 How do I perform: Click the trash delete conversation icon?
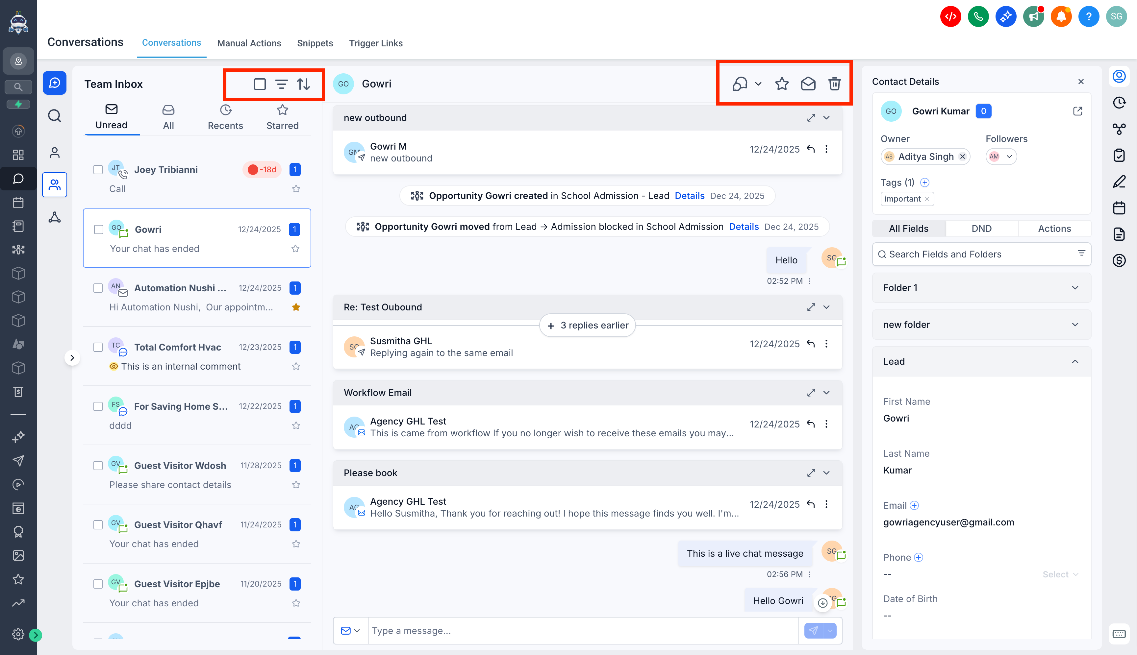click(x=834, y=84)
